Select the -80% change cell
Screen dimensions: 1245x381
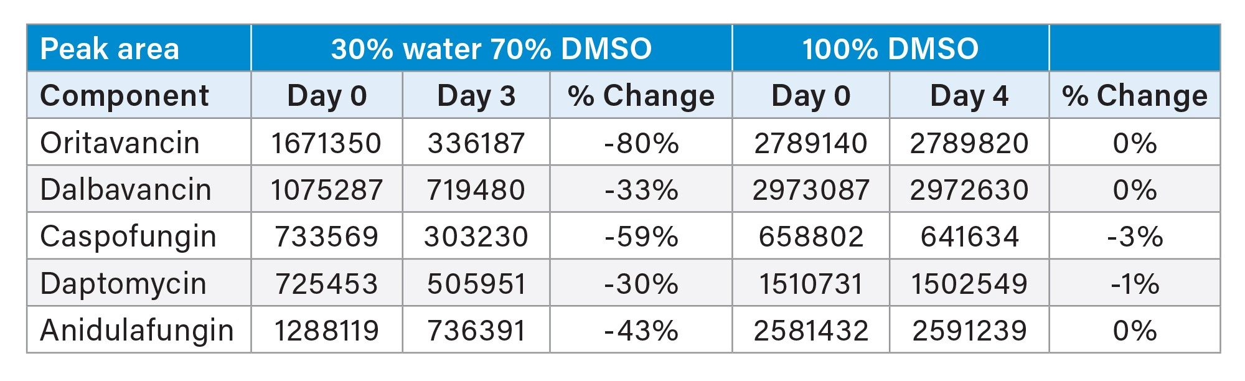pyautogui.click(x=641, y=143)
